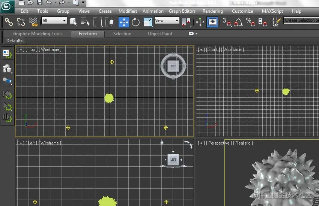The height and width of the screenshot is (206, 319).
Task: Choose the Select and Uniform Scale tool
Action: [x=148, y=22]
